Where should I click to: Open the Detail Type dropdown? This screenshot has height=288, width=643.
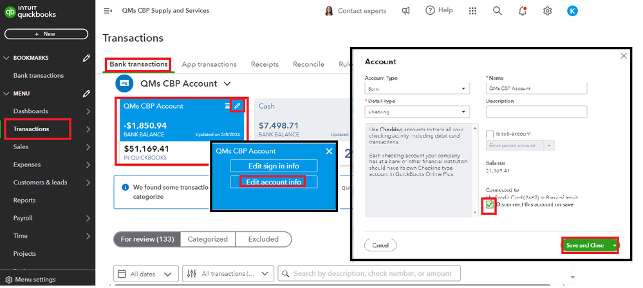(x=417, y=111)
